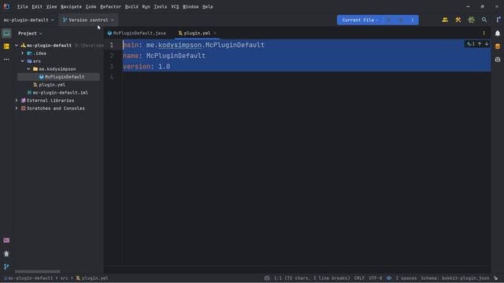504x283 pixels.
Task: Open the Database tool window orange icon
Action: (498, 46)
